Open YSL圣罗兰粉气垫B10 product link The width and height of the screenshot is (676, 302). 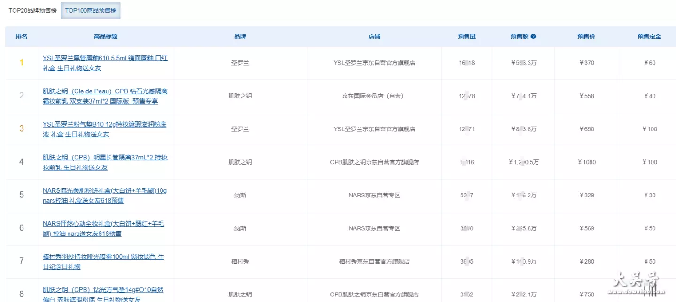[104, 129]
